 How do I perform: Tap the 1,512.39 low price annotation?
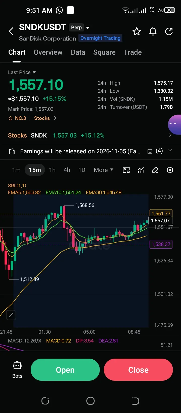[29, 279]
